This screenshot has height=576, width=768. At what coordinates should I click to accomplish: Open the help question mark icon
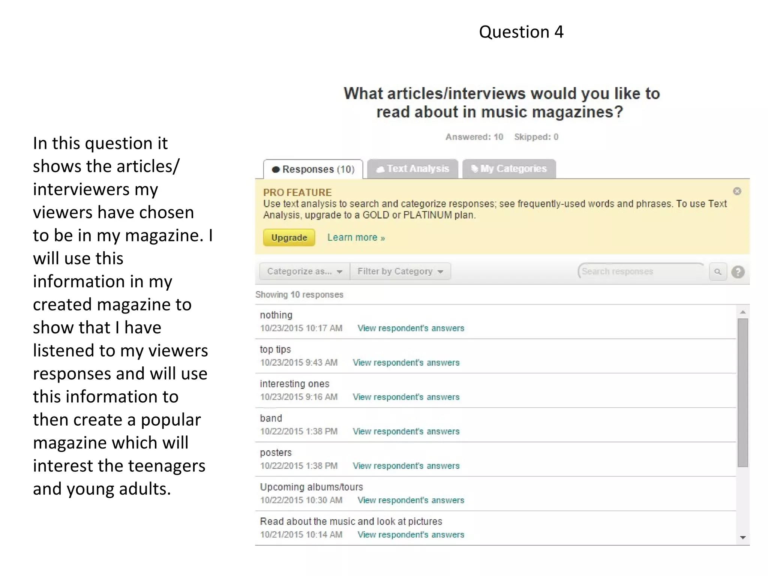point(738,272)
